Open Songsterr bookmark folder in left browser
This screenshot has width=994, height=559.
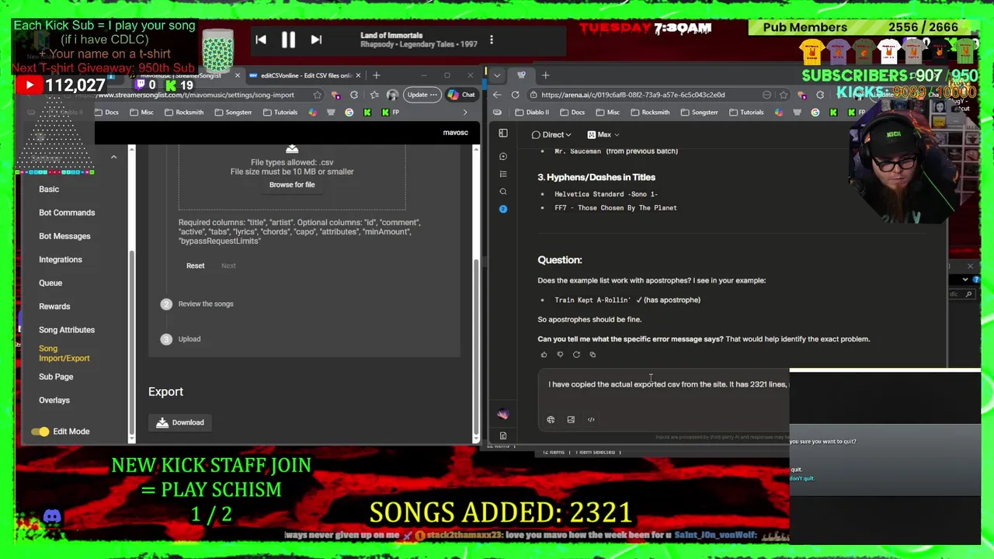pos(233,112)
